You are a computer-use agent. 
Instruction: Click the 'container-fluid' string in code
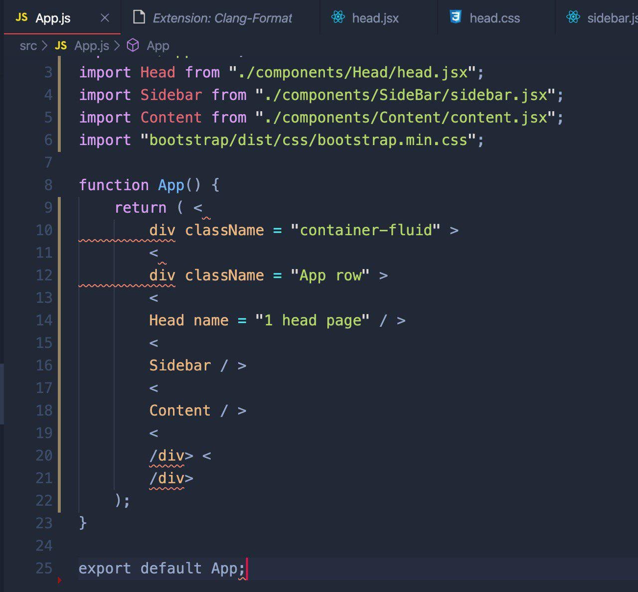point(365,230)
